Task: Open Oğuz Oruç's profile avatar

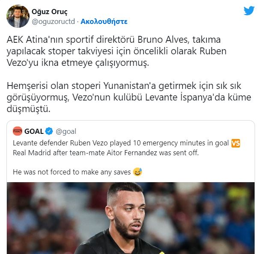Action: pyautogui.click(x=18, y=16)
